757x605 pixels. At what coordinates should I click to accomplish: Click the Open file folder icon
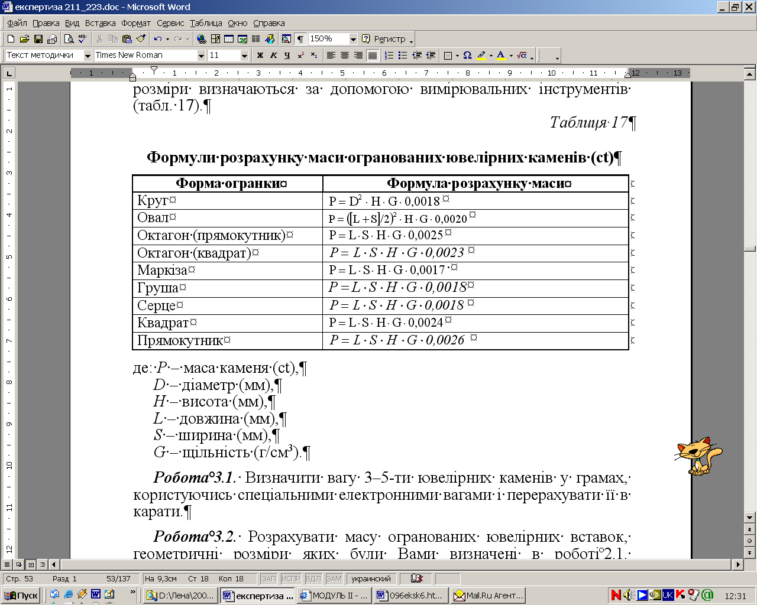(x=24, y=39)
